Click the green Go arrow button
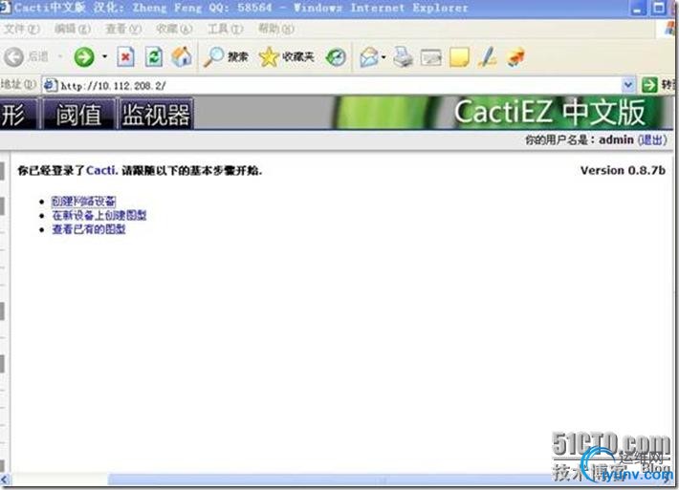 649,85
